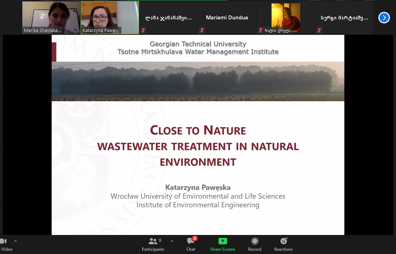This screenshot has width=396, height=254.
Task: Click the slide title "Close to Nature"
Action: click(198, 130)
